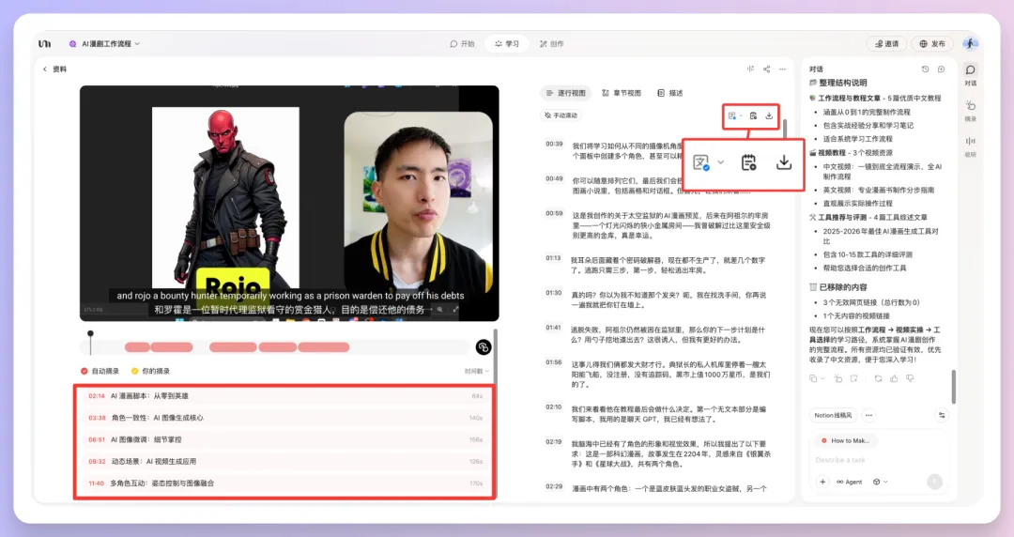Click the black round button beside the timeline
The height and width of the screenshot is (537, 1014).
coord(484,347)
